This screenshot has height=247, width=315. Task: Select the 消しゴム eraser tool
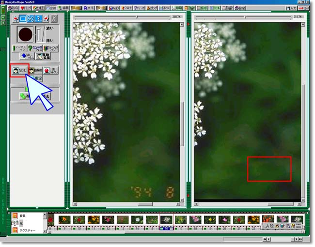point(27,56)
